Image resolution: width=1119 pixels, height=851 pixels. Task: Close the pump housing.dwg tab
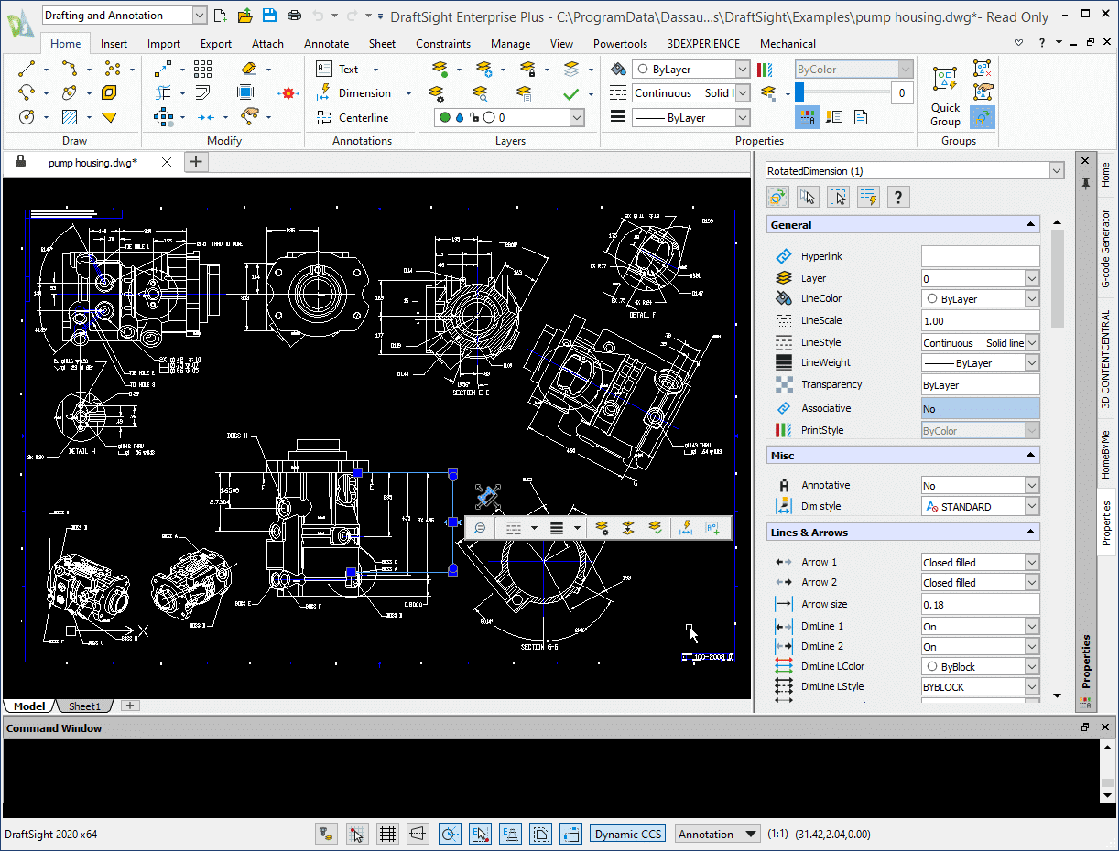(x=166, y=162)
